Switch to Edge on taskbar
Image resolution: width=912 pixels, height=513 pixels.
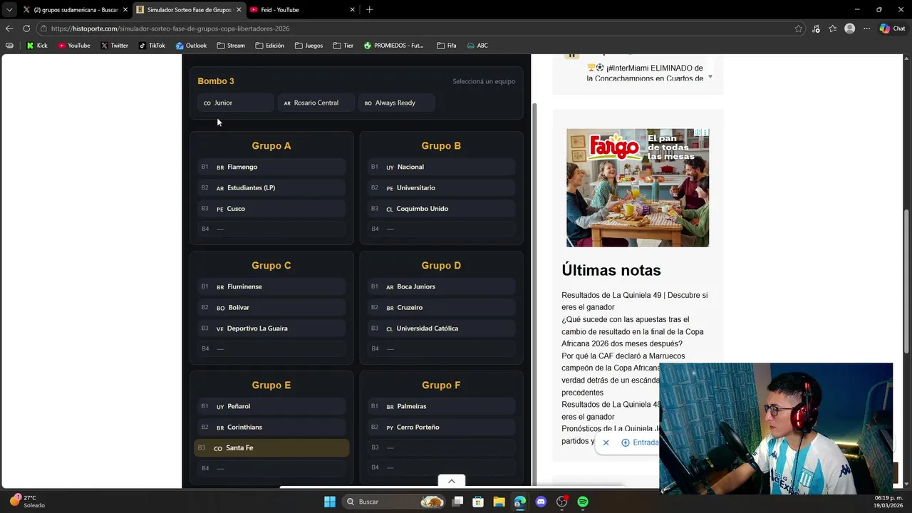click(x=520, y=502)
